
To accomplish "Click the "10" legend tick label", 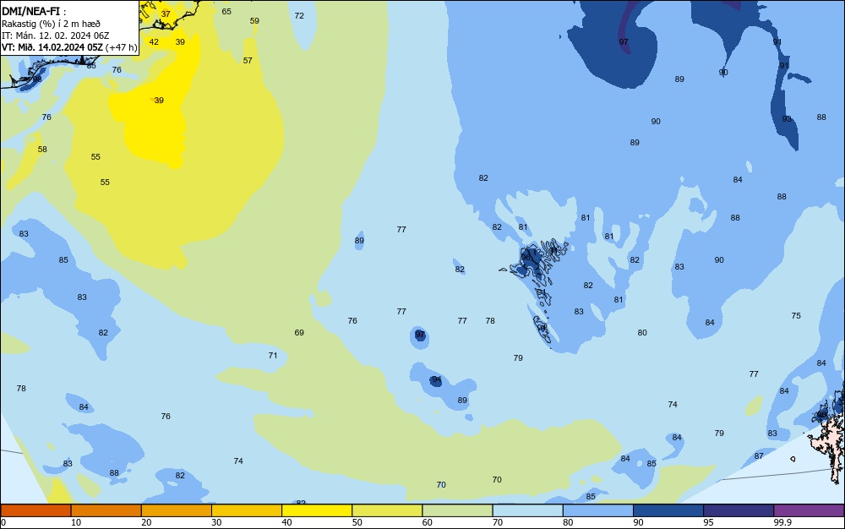I will tap(76, 522).
